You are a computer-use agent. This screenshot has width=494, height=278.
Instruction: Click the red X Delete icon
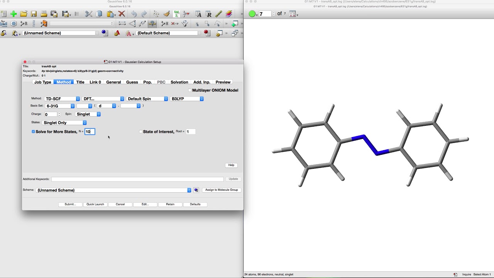coord(122,14)
